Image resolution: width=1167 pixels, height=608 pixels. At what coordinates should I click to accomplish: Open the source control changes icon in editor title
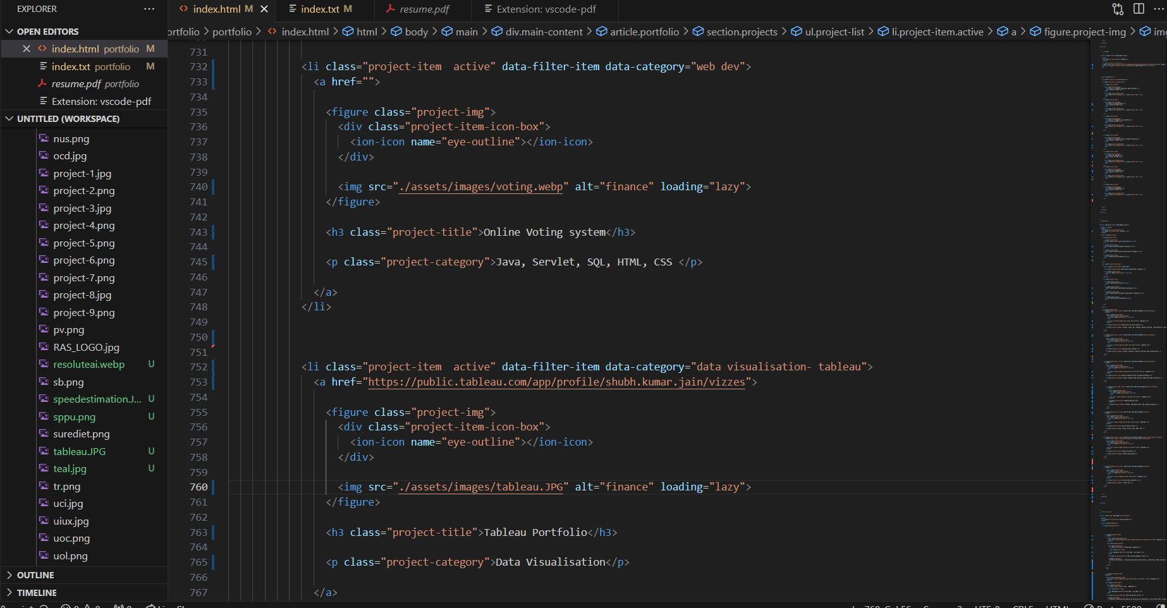1118,9
